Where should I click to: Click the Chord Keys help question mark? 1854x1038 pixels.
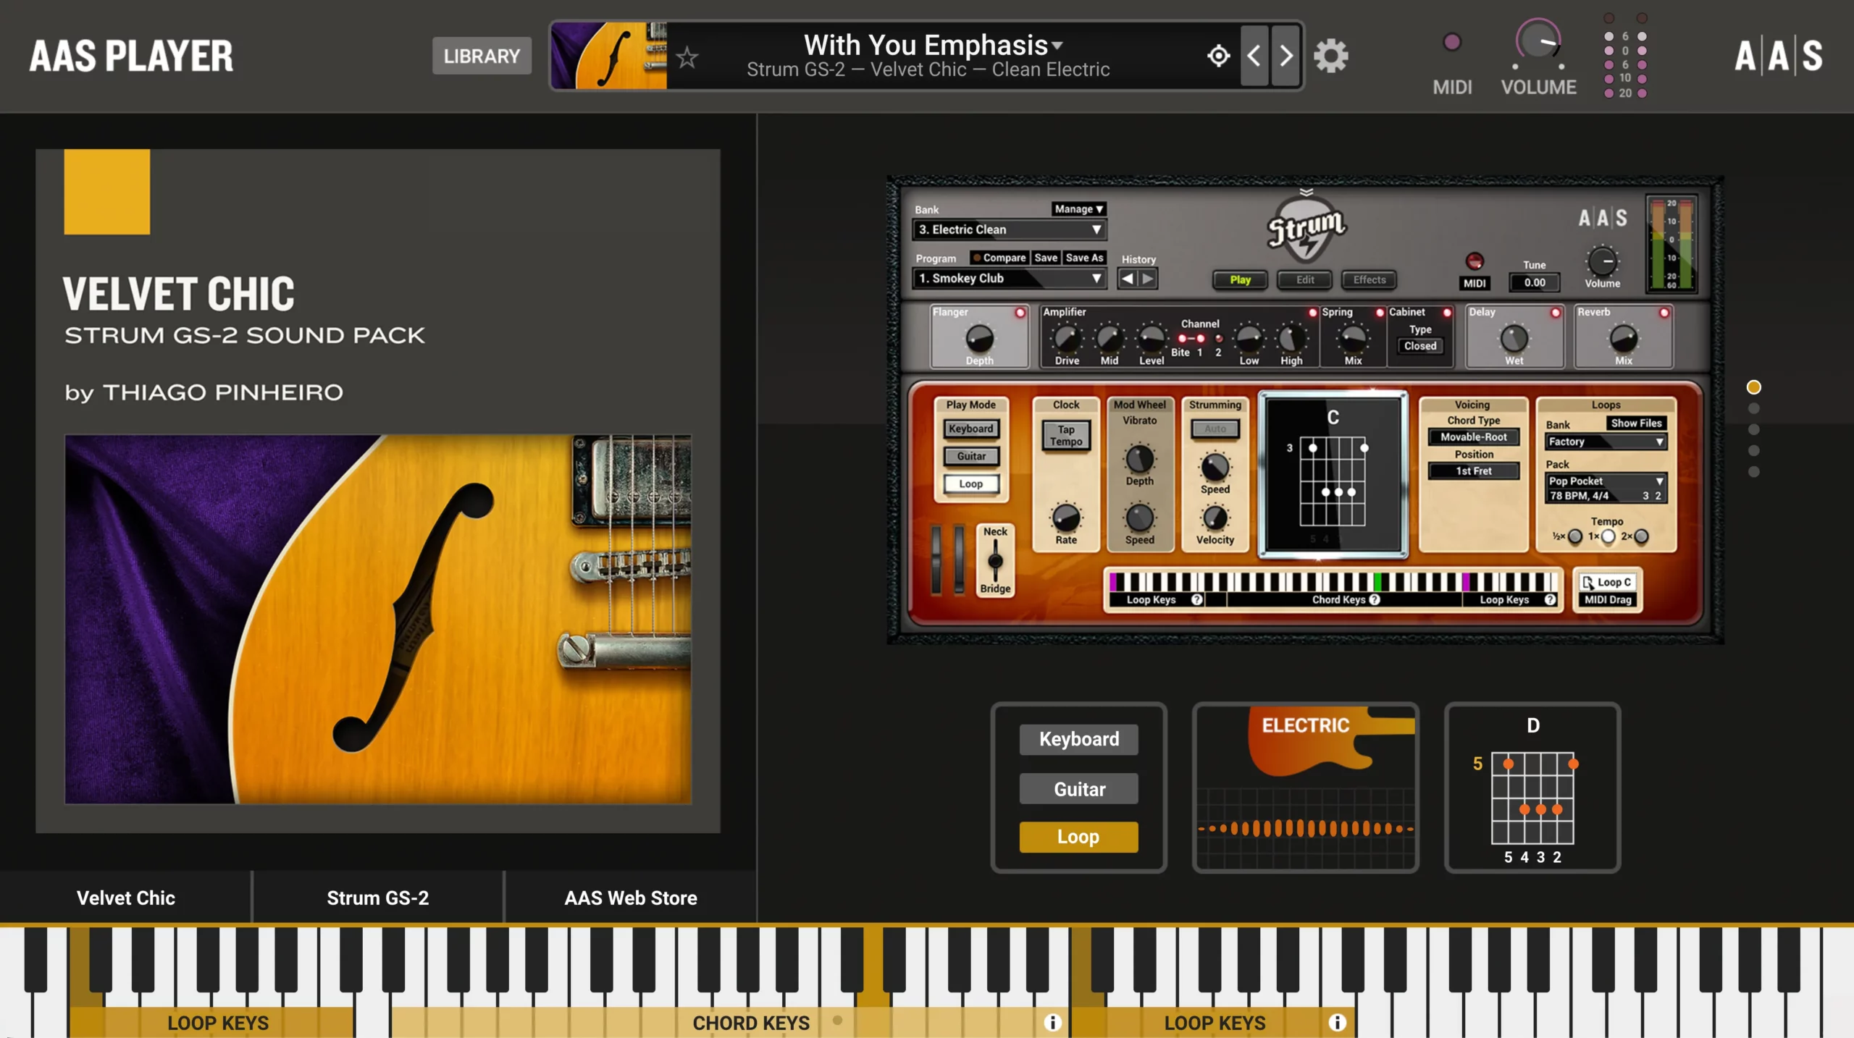(x=1375, y=599)
